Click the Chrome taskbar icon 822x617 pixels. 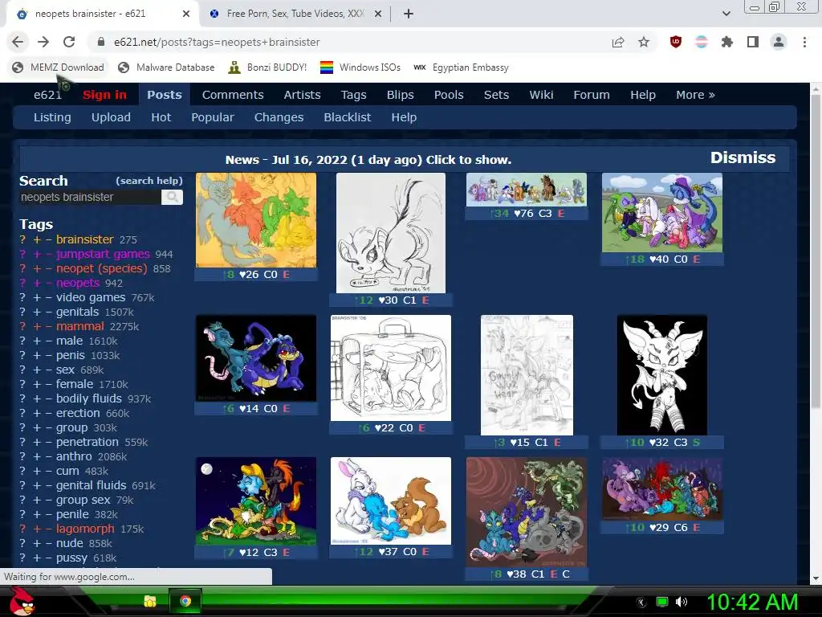coord(185,601)
